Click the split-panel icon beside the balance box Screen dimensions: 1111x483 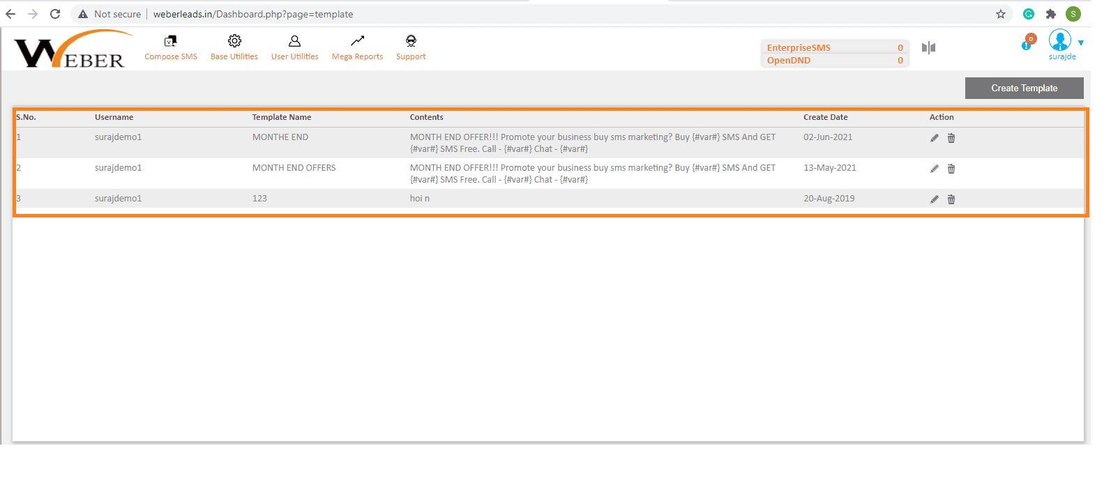pyautogui.click(x=928, y=47)
